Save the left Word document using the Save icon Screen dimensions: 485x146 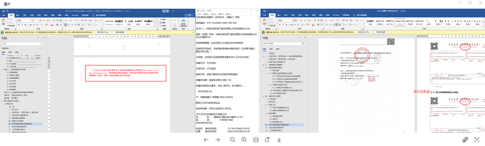(3, 11)
